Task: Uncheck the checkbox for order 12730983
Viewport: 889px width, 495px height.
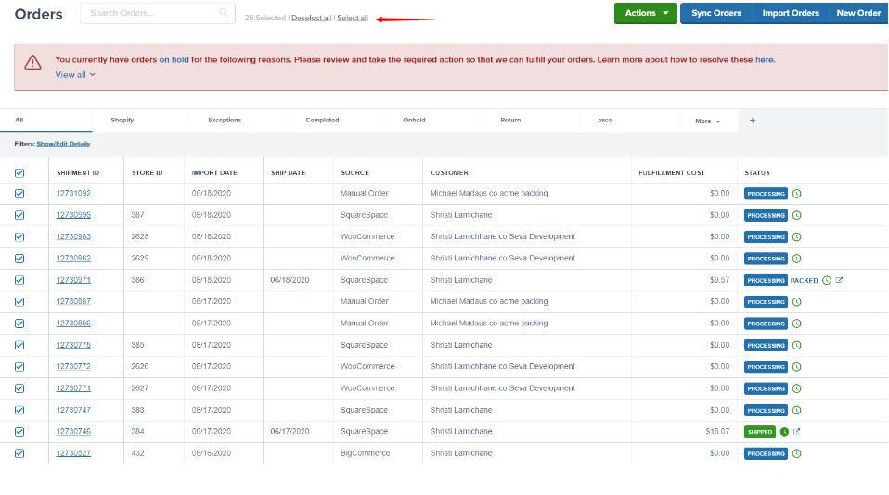Action: click(x=19, y=236)
